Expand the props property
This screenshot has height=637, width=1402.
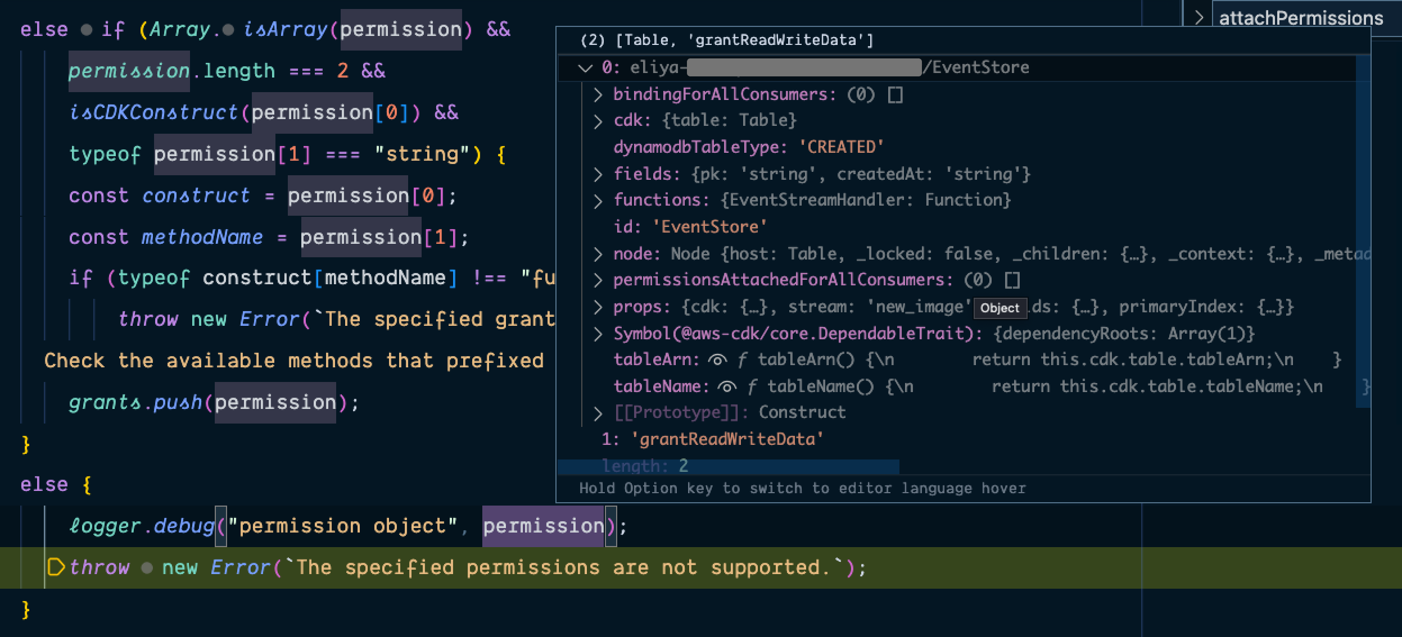point(598,306)
